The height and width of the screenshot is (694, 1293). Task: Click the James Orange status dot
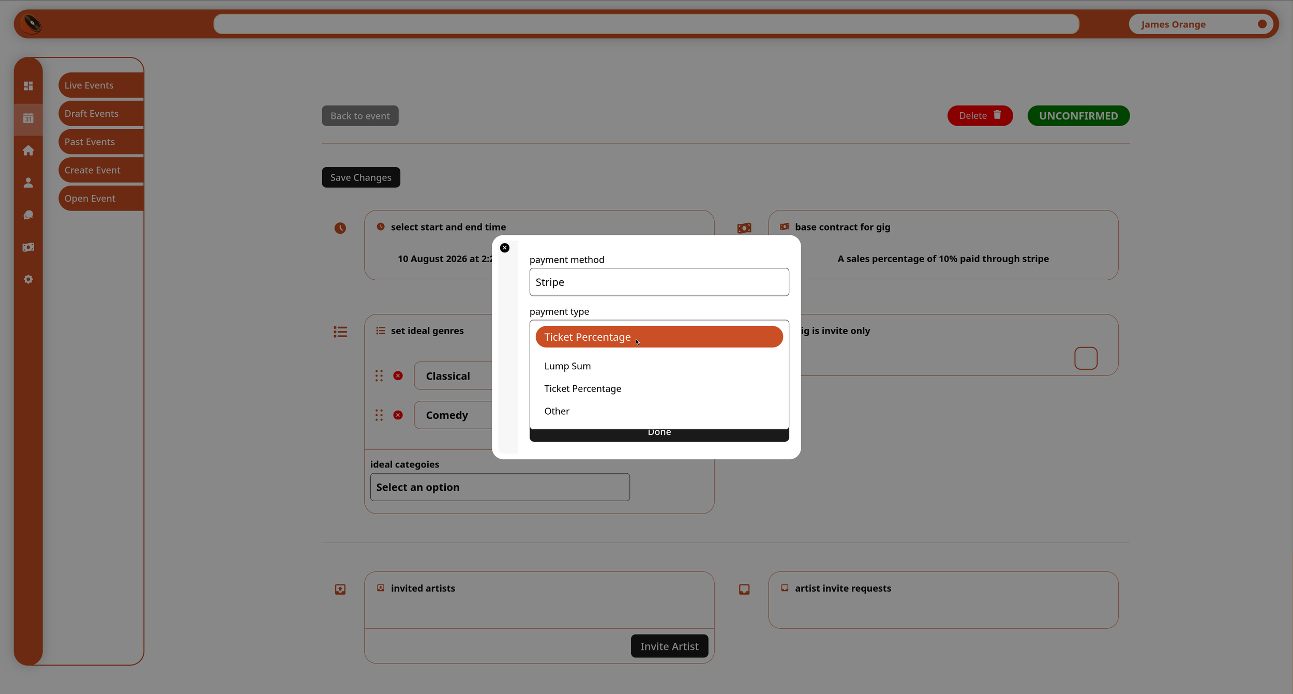[1262, 24]
